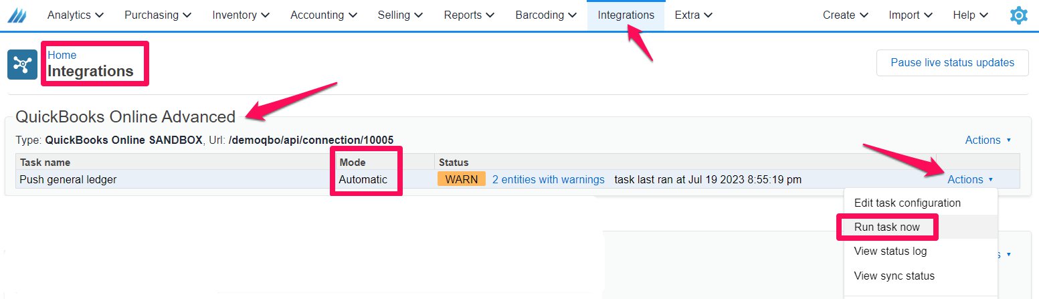Open the Accounting dropdown menu

tap(323, 15)
